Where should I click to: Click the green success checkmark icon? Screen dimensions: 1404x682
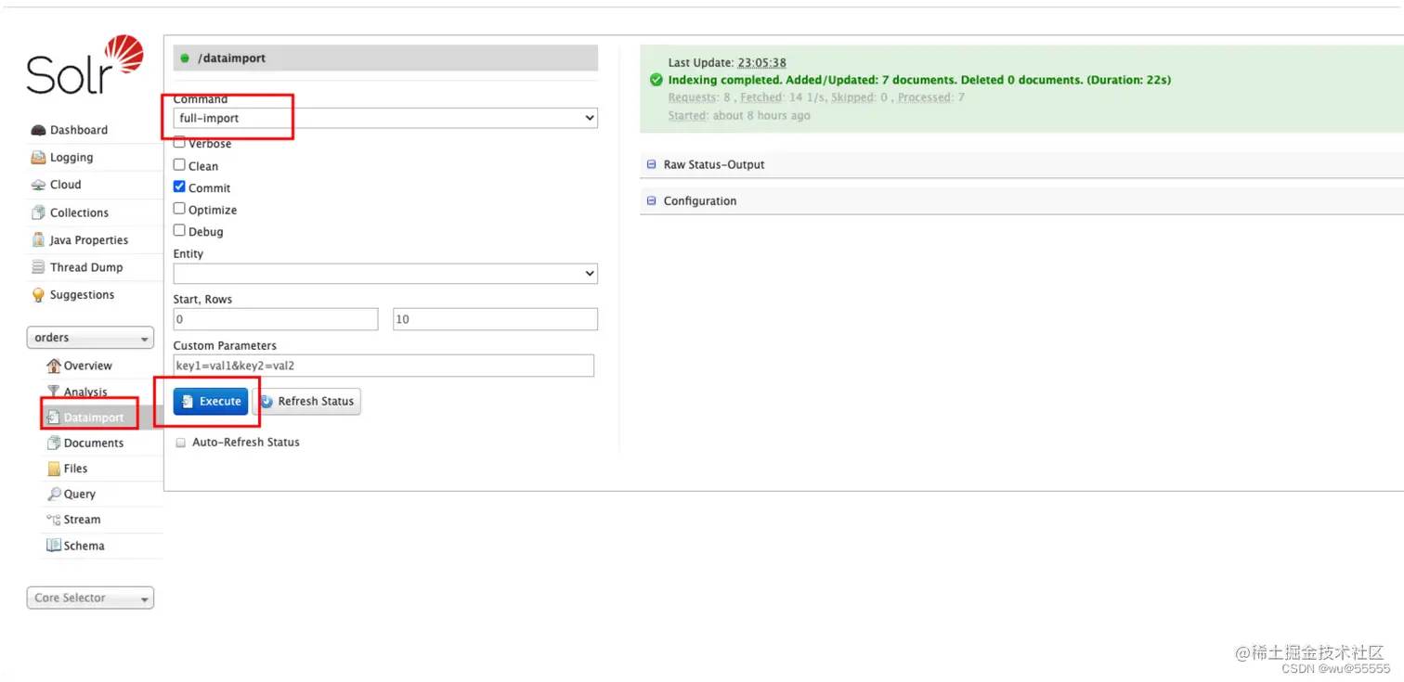pos(656,80)
